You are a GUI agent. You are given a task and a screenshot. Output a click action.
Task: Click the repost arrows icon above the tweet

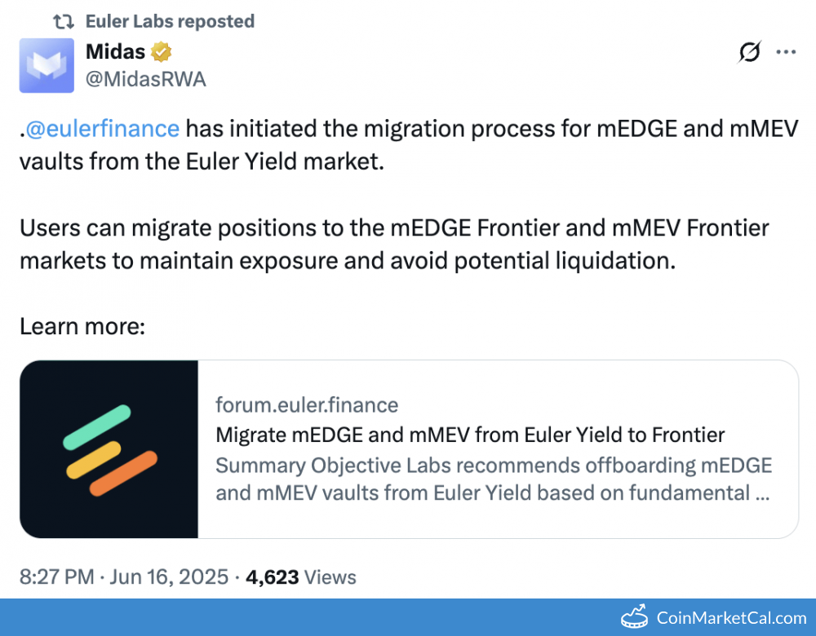(x=64, y=21)
